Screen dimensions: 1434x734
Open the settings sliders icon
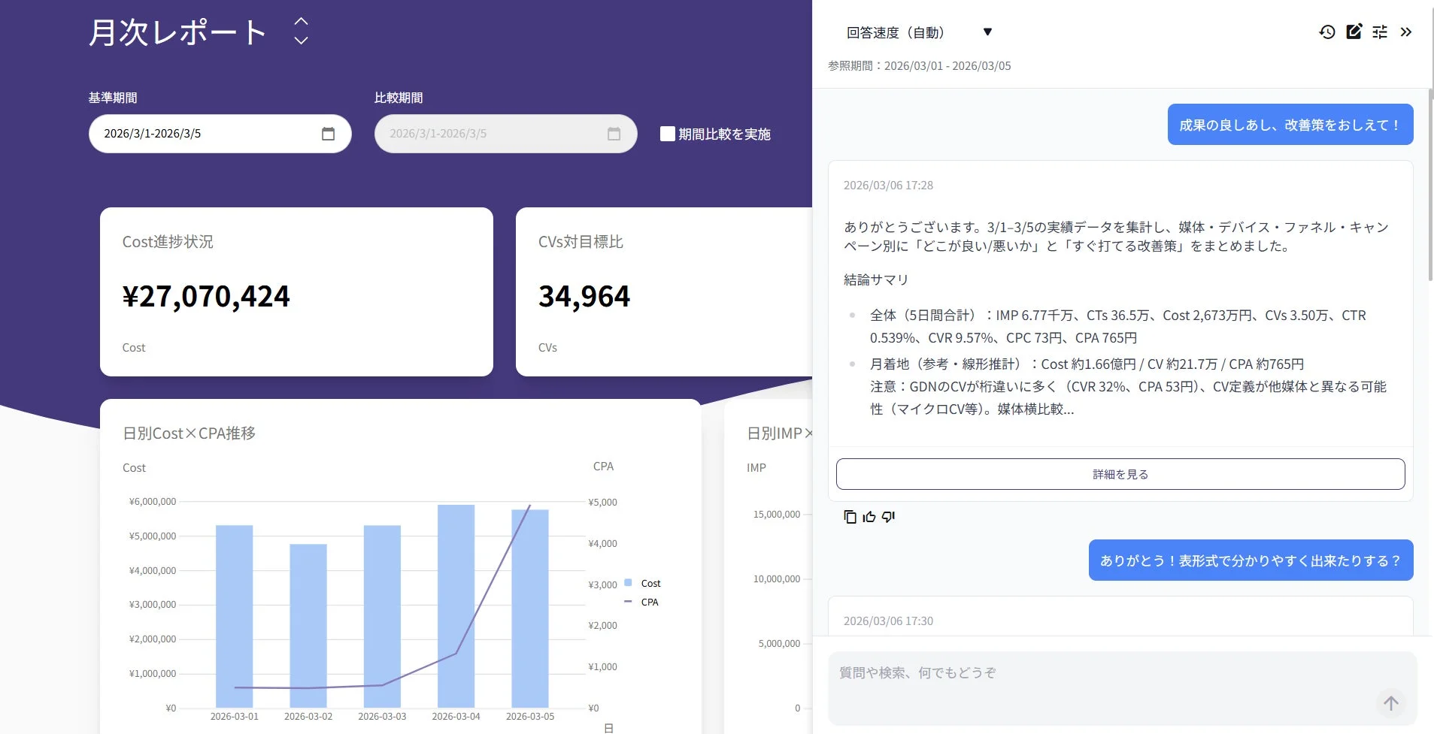tap(1380, 32)
